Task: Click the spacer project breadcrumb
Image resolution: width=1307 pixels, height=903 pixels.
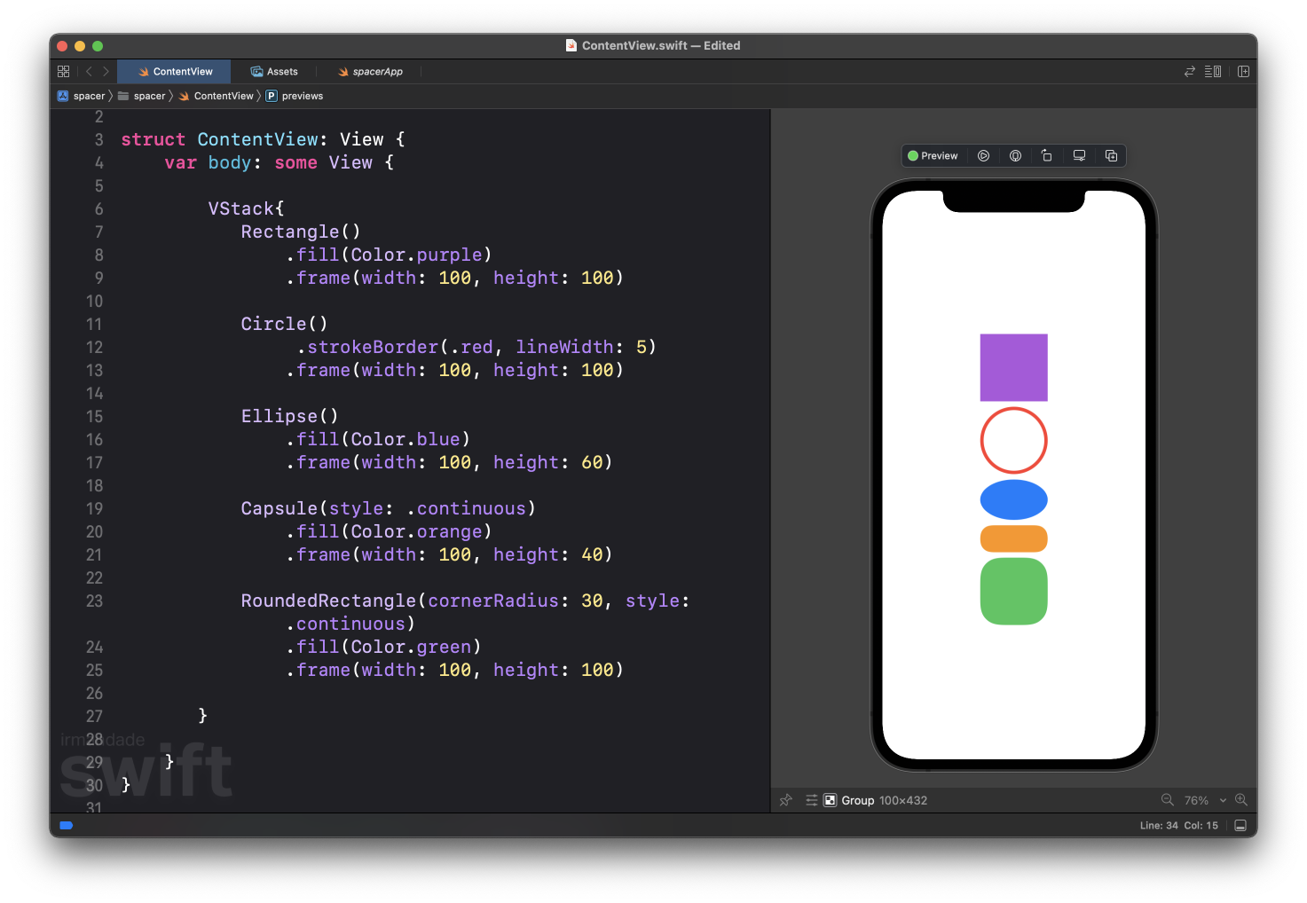Action: click(82, 96)
